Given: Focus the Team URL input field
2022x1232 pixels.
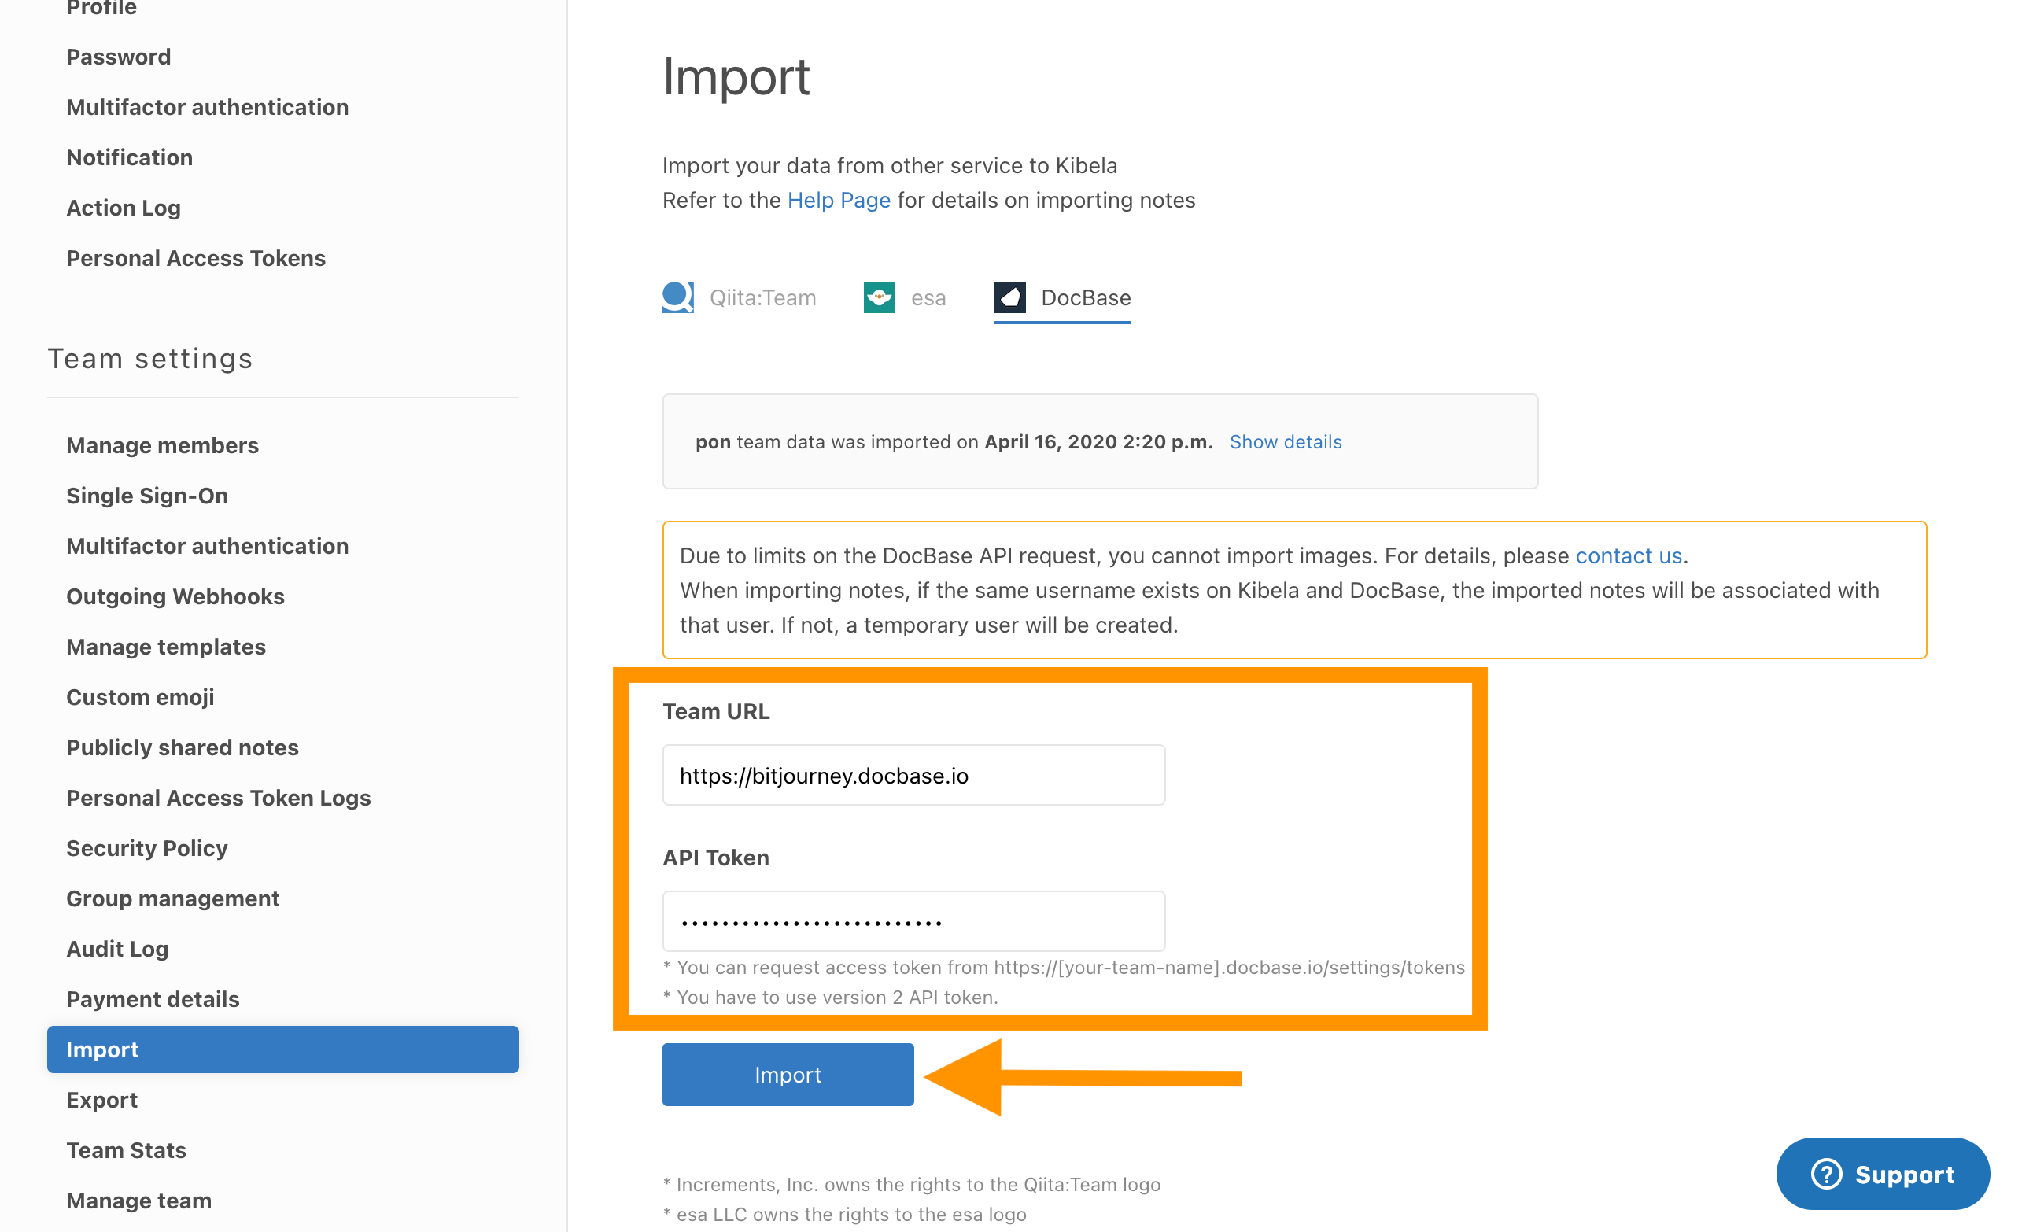Looking at the screenshot, I should click(913, 775).
